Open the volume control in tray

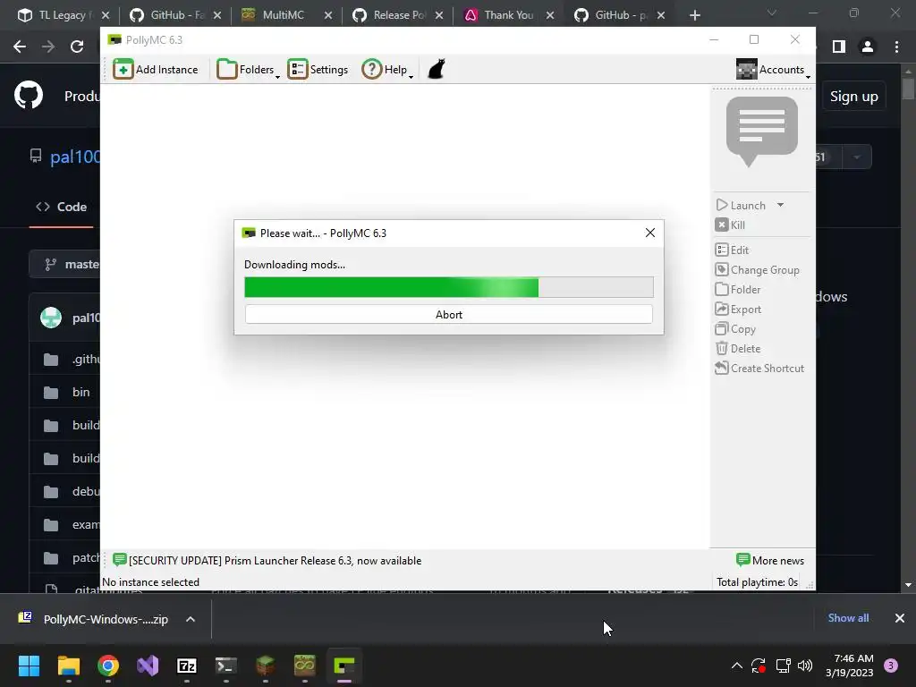(x=805, y=666)
